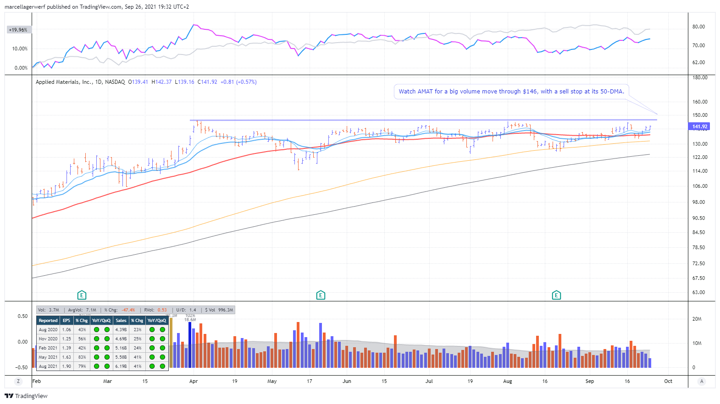Select the Nov 2020 table row label
The image size is (720, 404).
tap(48, 339)
